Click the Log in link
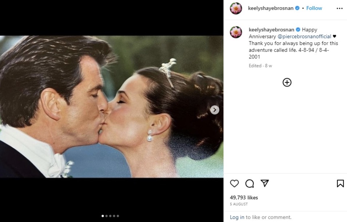Viewport: 347px width, 222px height. click(x=237, y=217)
